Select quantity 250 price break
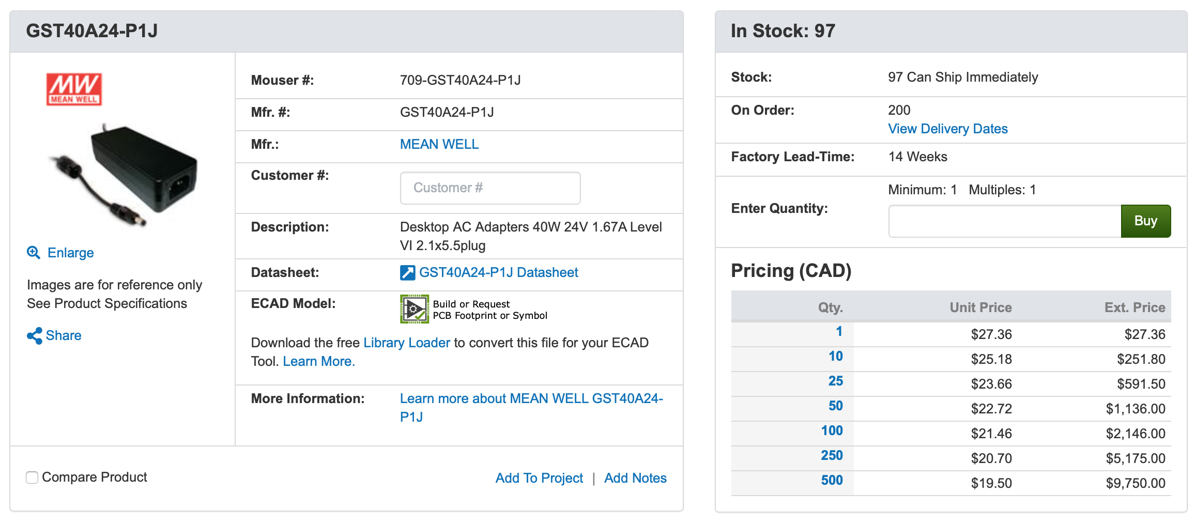 (832, 455)
